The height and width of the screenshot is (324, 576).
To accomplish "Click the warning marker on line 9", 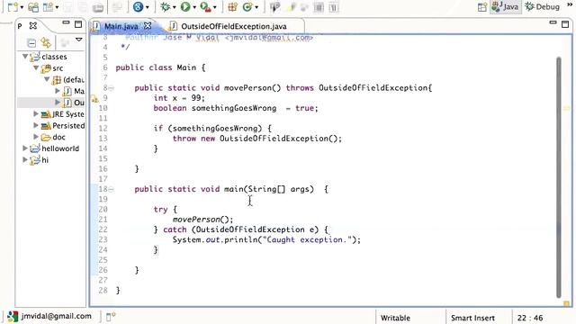I will click(x=94, y=98).
